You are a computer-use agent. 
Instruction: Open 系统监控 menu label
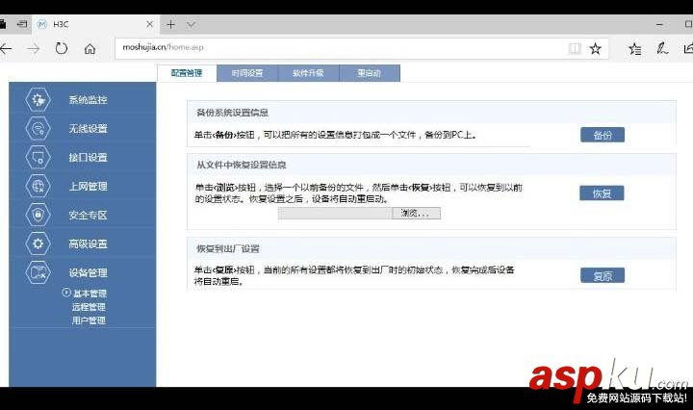[x=88, y=100]
